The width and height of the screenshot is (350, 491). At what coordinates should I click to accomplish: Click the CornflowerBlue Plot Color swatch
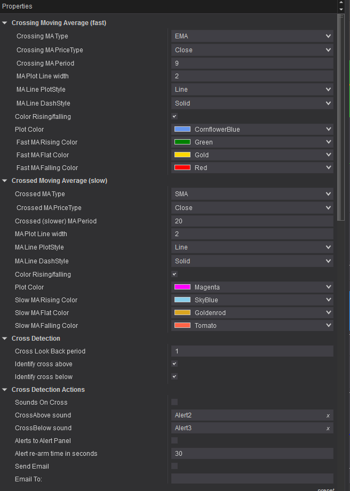pos(182,129)
